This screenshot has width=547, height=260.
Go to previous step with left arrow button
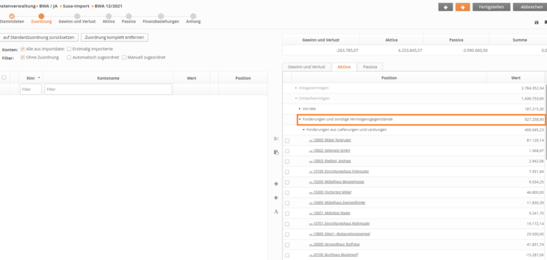point(446,7)
